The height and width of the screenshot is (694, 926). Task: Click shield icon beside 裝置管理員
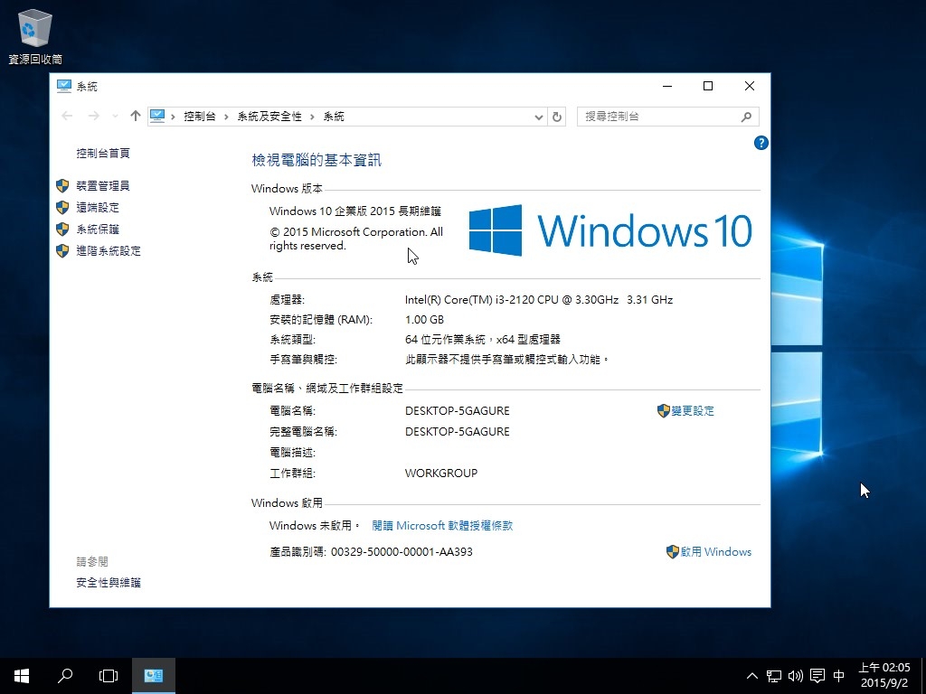[x=62, y=186]
